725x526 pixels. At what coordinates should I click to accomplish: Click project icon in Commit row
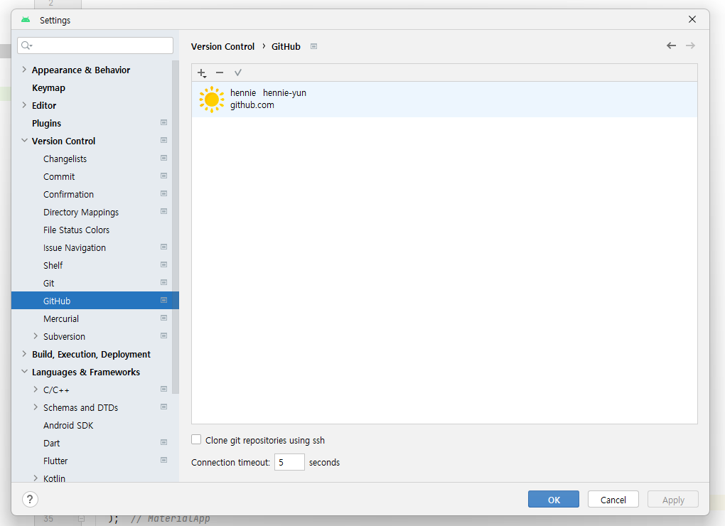click(163, 176)
